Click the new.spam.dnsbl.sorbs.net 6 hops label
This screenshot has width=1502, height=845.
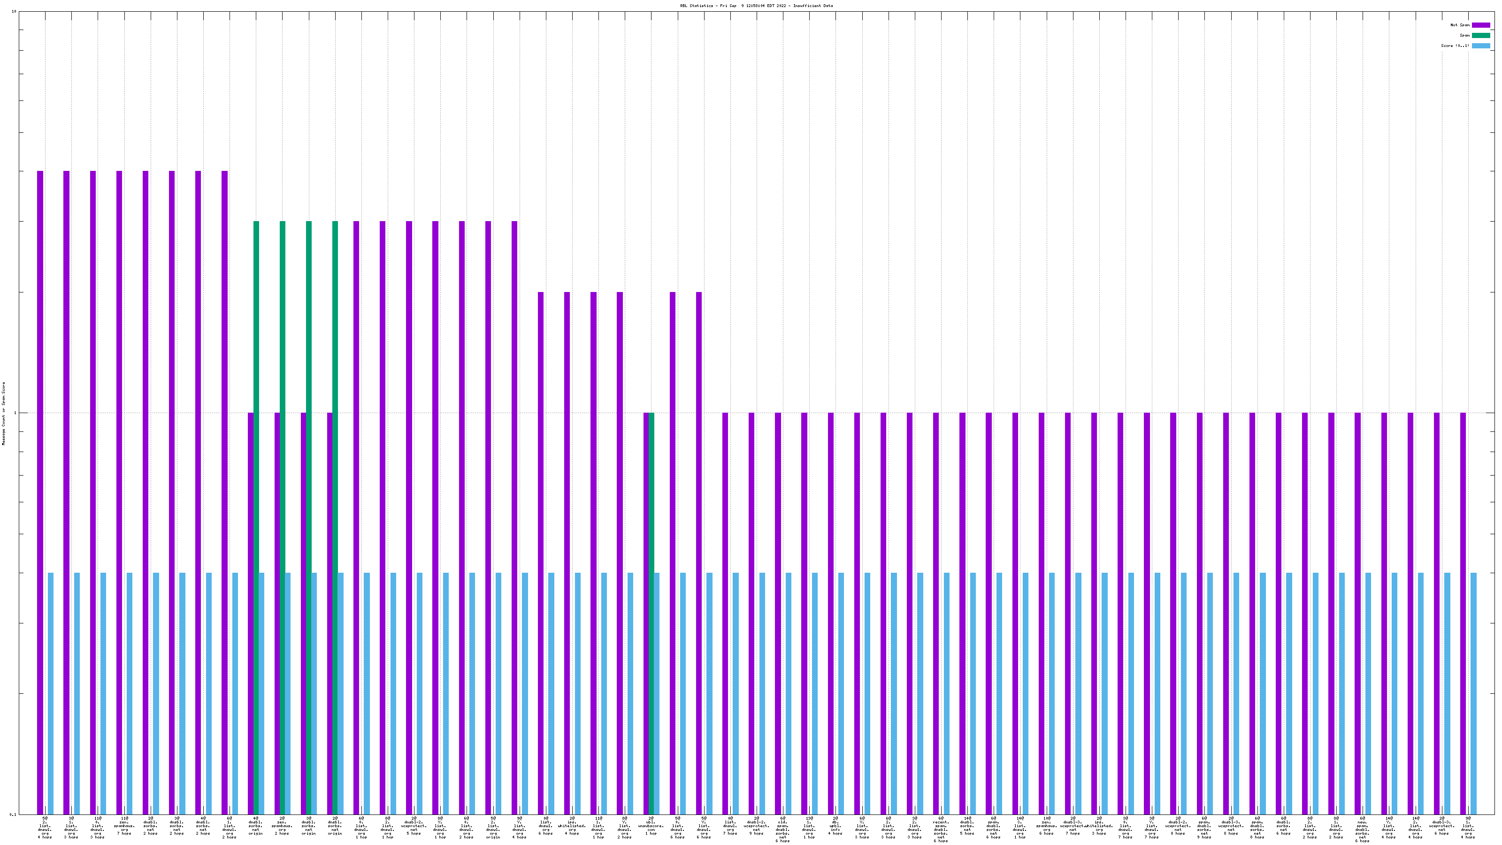(x=1362, y=830)
